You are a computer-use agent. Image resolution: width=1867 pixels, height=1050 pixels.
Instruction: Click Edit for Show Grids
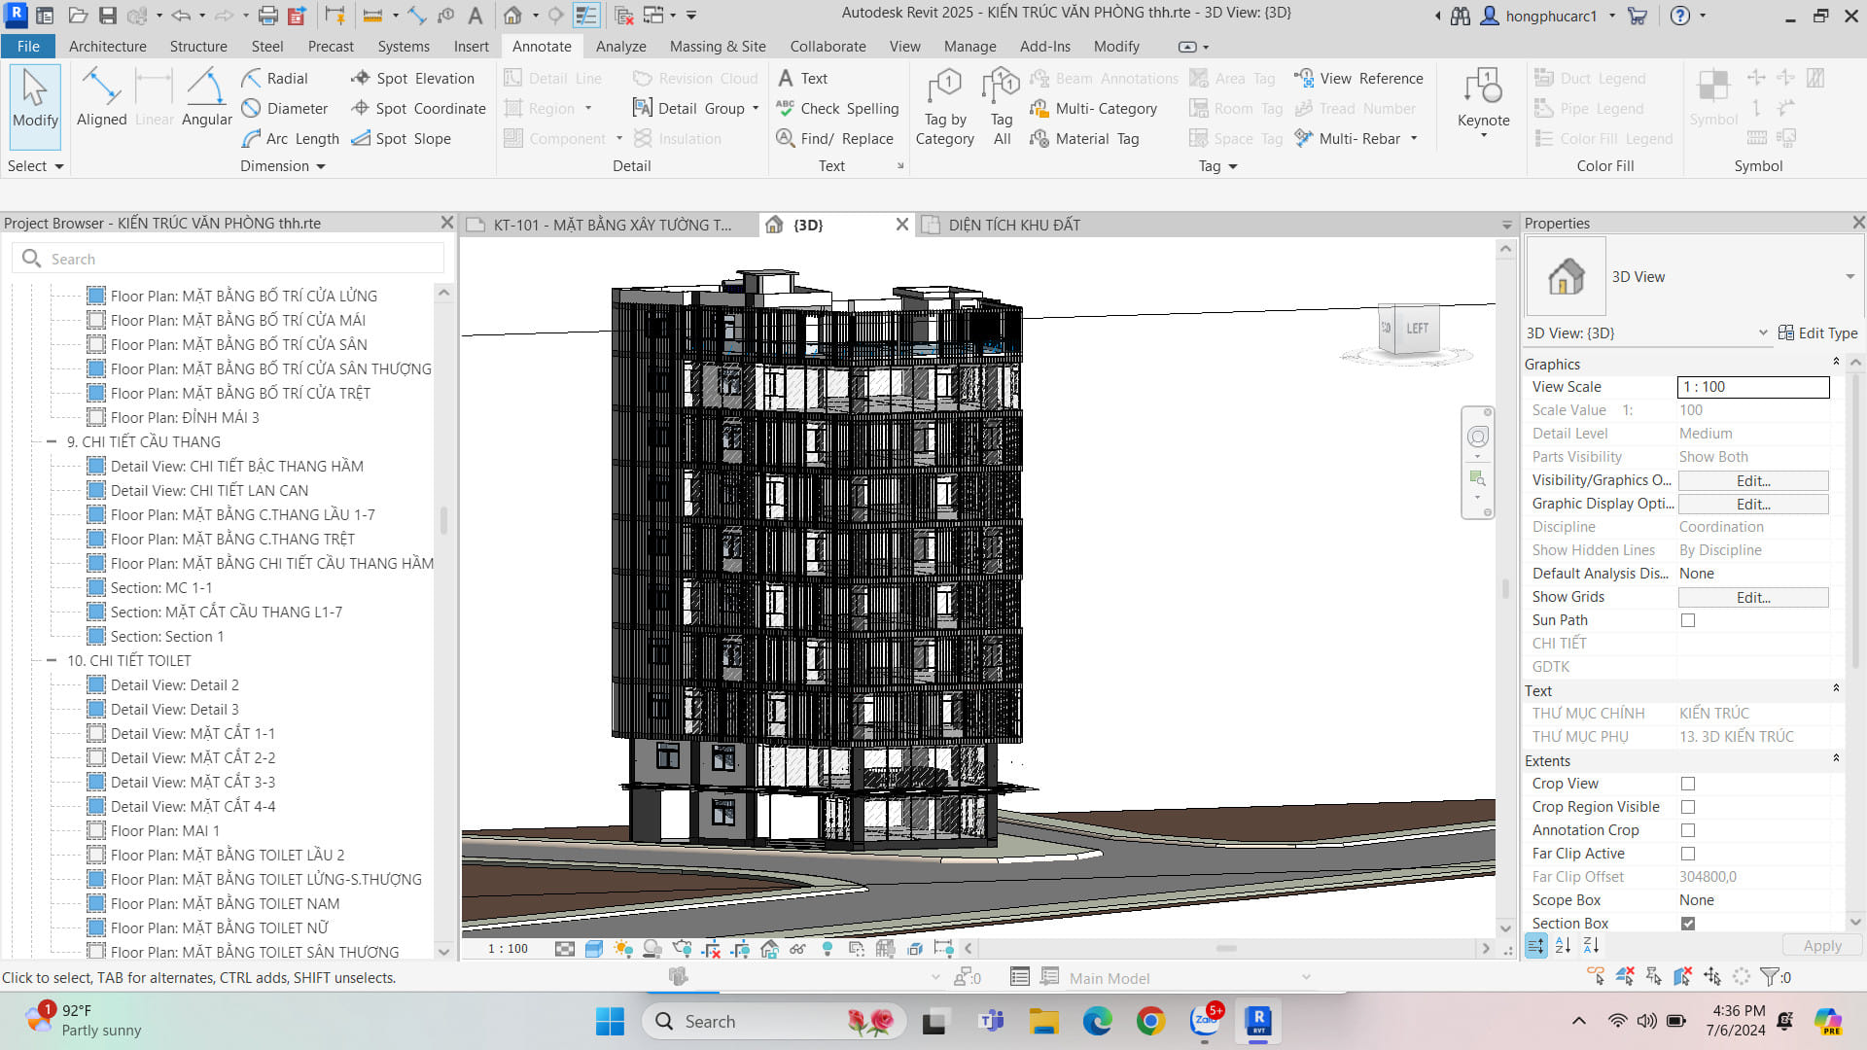coord(1753,597)
